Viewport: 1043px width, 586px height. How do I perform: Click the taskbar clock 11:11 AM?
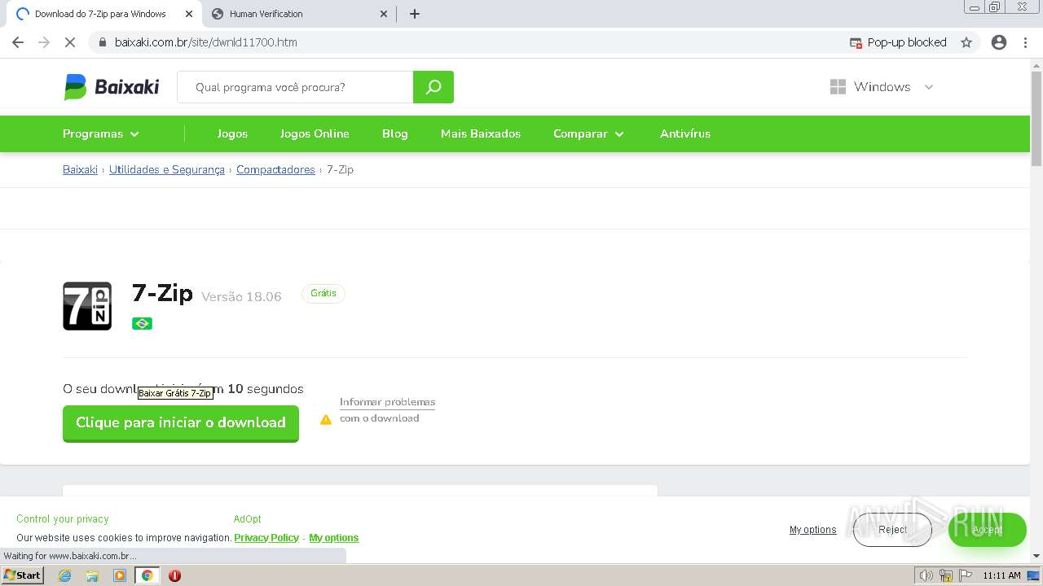coord(1001,575)
